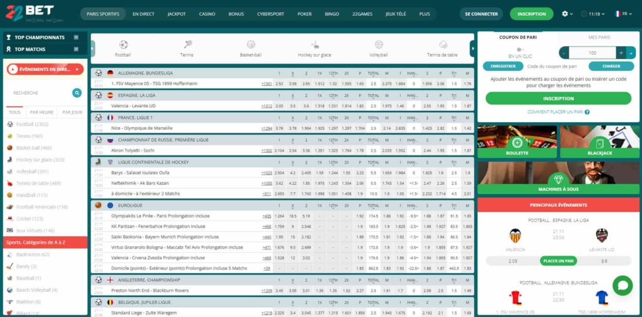The image size is (642, 317).
Task: Expand +1361 markets for Mayence - Hoffenheim
Action: [x=266, y=83]
